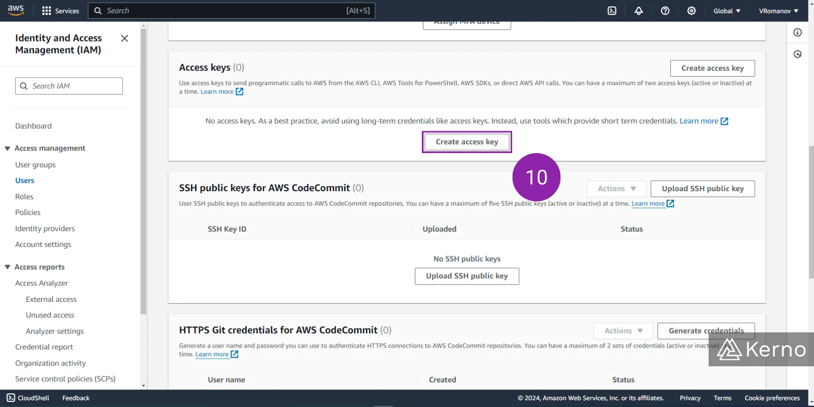This screenshot has height=407, width=814.
Task: Click the CloudShell icon in footer
Action: click(11, 398)
